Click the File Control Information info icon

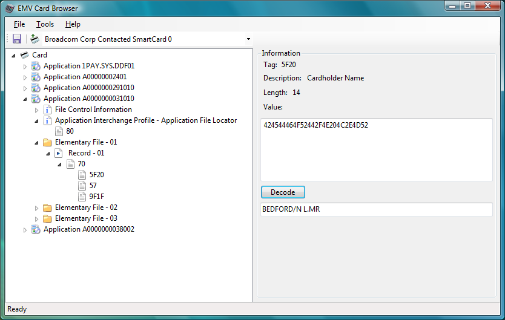47,109
